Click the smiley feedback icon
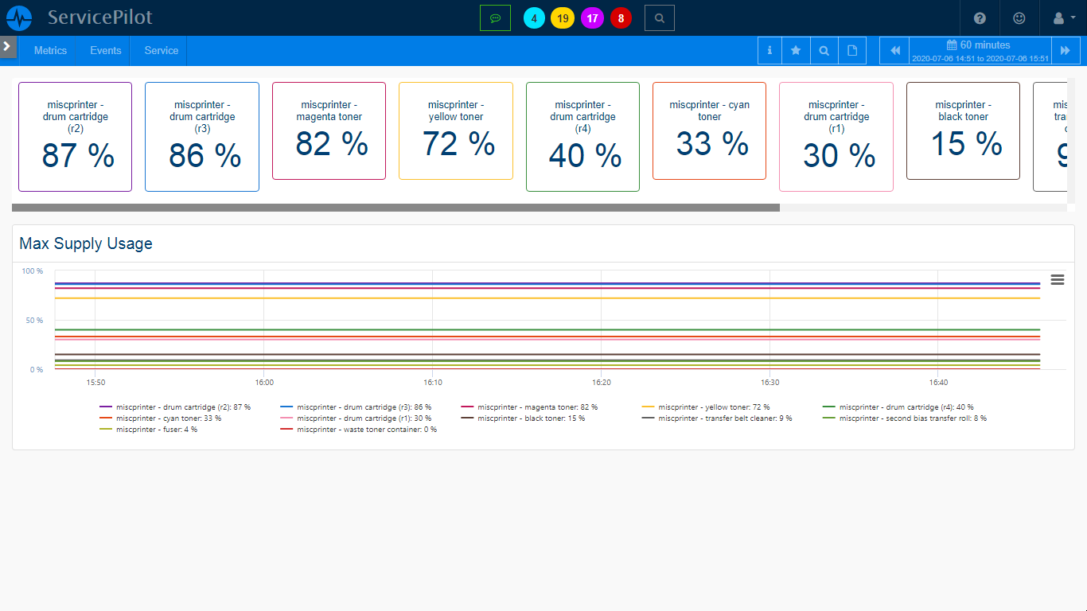Viewport: 1087px width, 611px height. pos(1019,18)
